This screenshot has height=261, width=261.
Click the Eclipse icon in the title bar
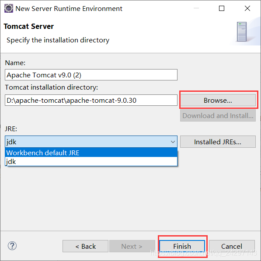pyautogui.click(x=8, y=8)
